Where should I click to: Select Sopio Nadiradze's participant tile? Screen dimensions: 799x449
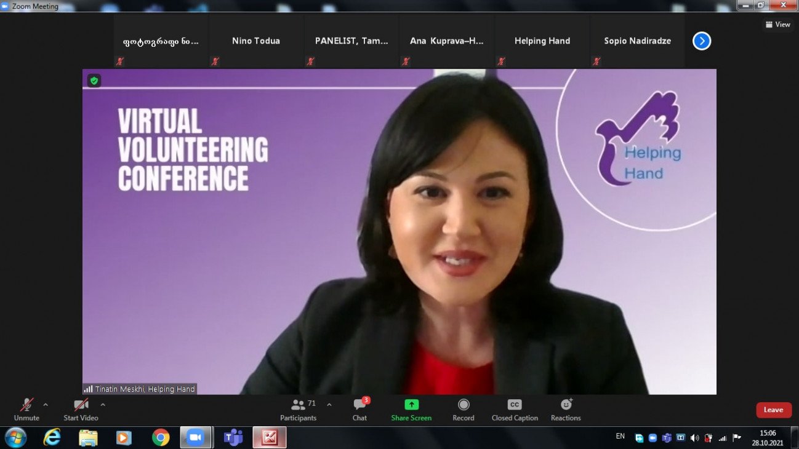point(637,41)
